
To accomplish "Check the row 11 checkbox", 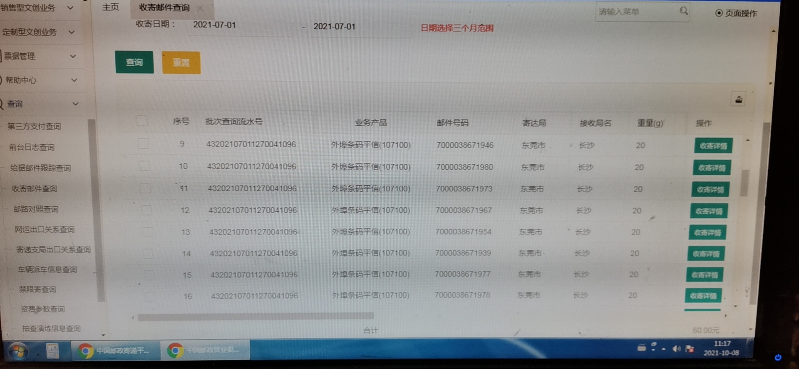I will (145, 188).
